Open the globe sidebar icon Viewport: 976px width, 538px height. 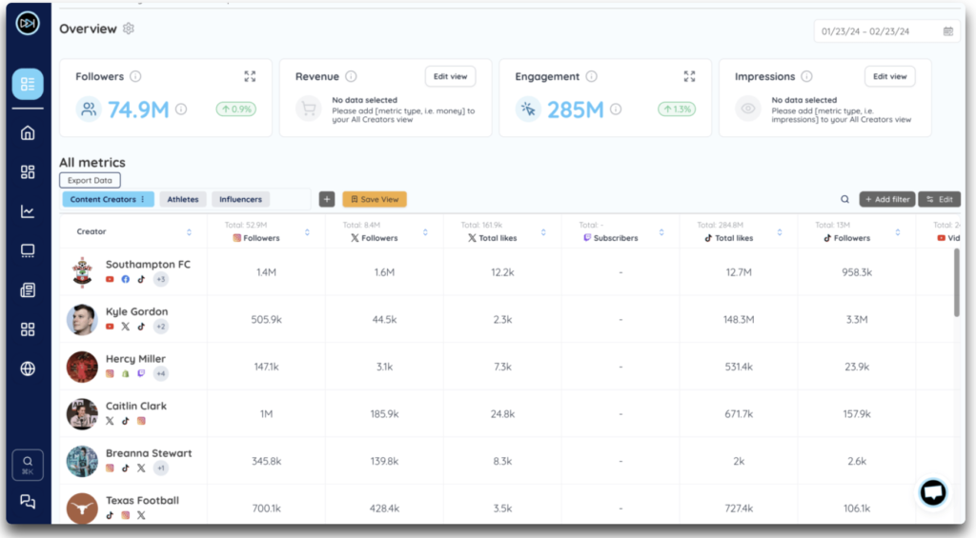coord(28,369)
